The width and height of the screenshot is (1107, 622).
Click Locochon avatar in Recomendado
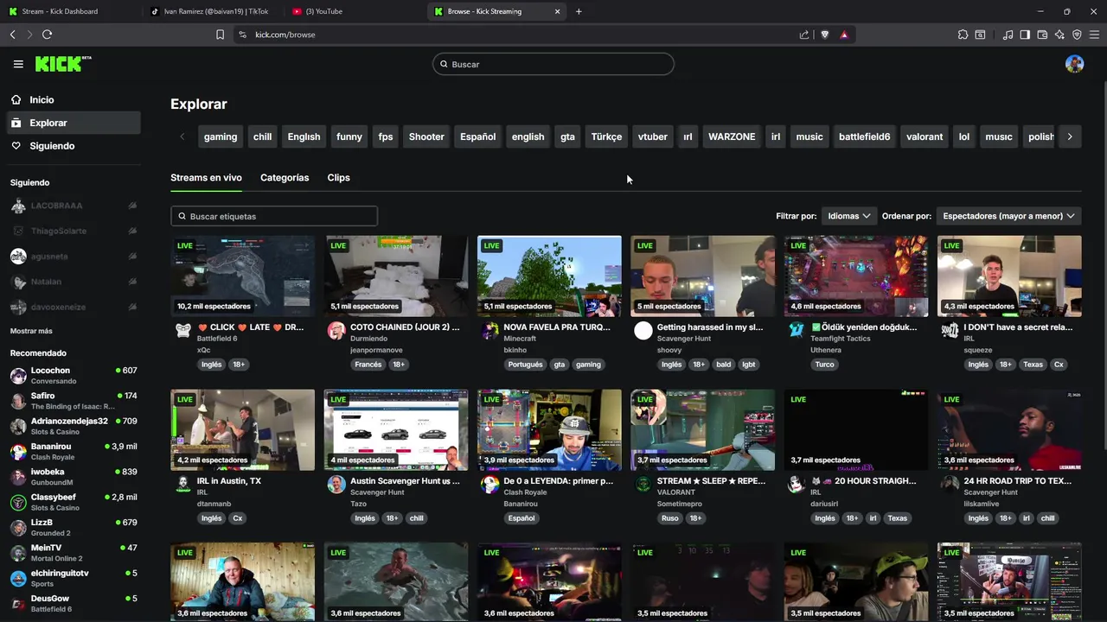(18, 376)
